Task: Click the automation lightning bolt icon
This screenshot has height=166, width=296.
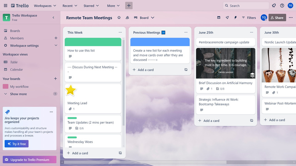Action: coord(235,18)
